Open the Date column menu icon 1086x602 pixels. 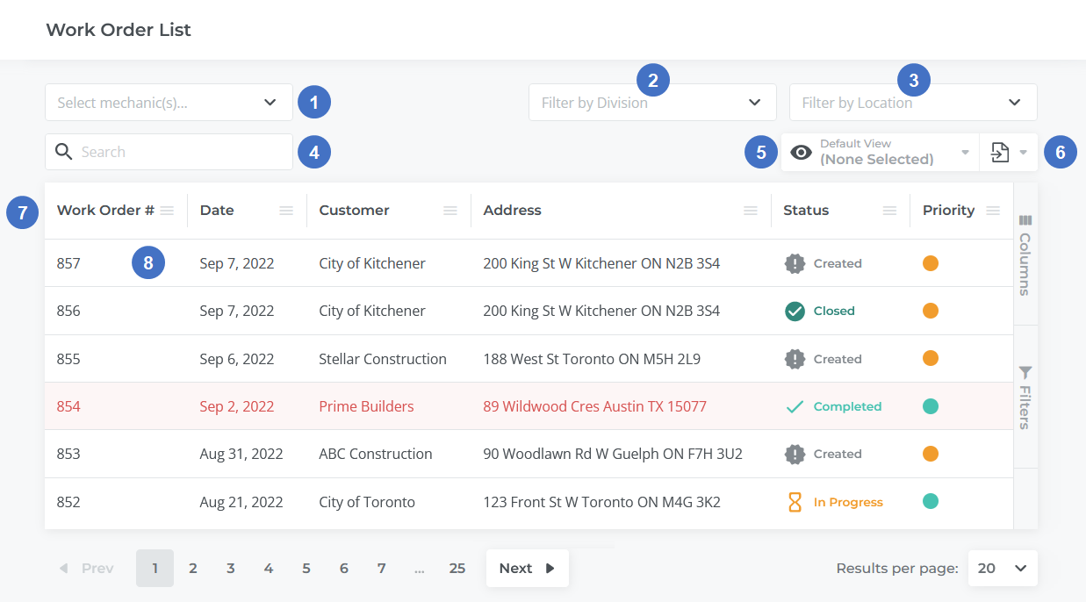point(285,211)
